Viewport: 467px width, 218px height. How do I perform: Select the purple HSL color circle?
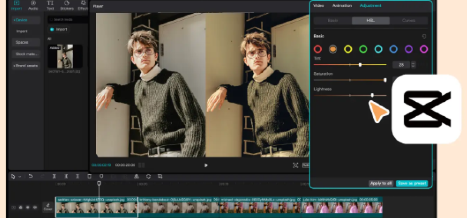click(409, 49)
